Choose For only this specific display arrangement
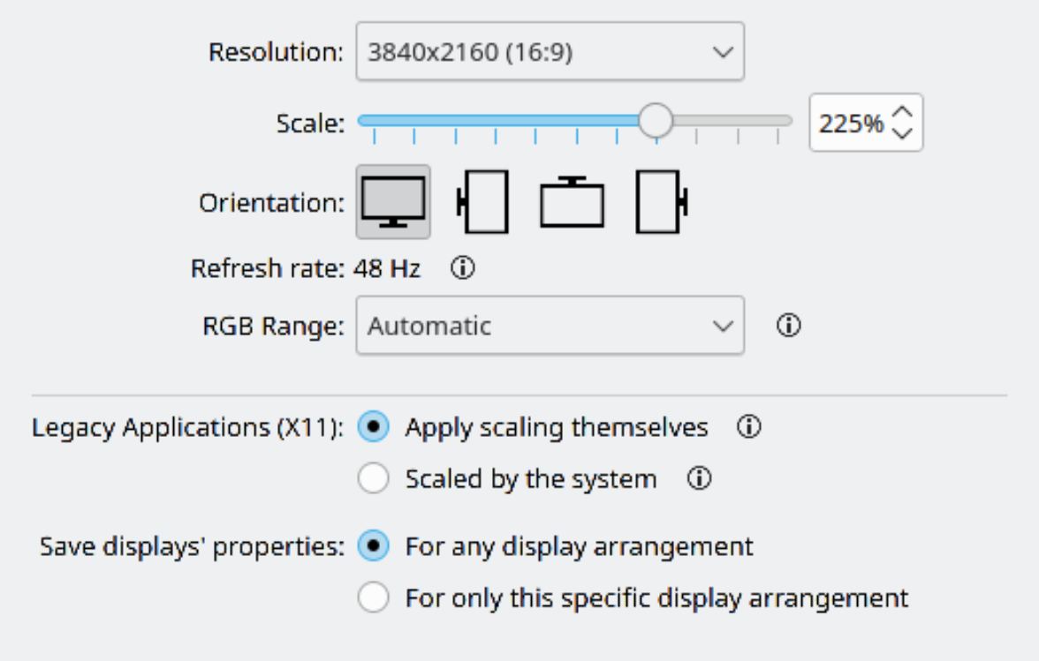 [374, 597]
